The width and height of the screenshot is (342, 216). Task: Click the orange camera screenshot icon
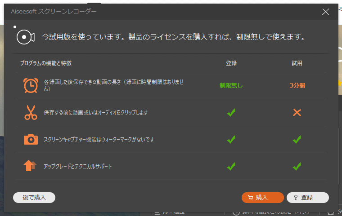point(31,139)
